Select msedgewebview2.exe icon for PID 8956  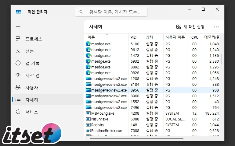[x=88, y=90]
